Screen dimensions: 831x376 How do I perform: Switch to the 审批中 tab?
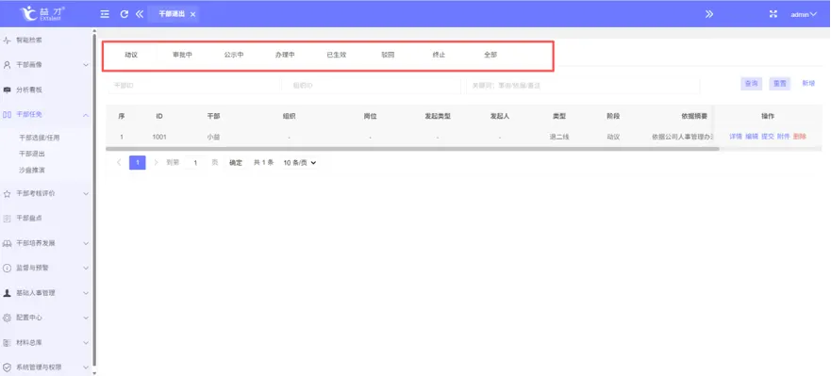click(x=182, y=55)
